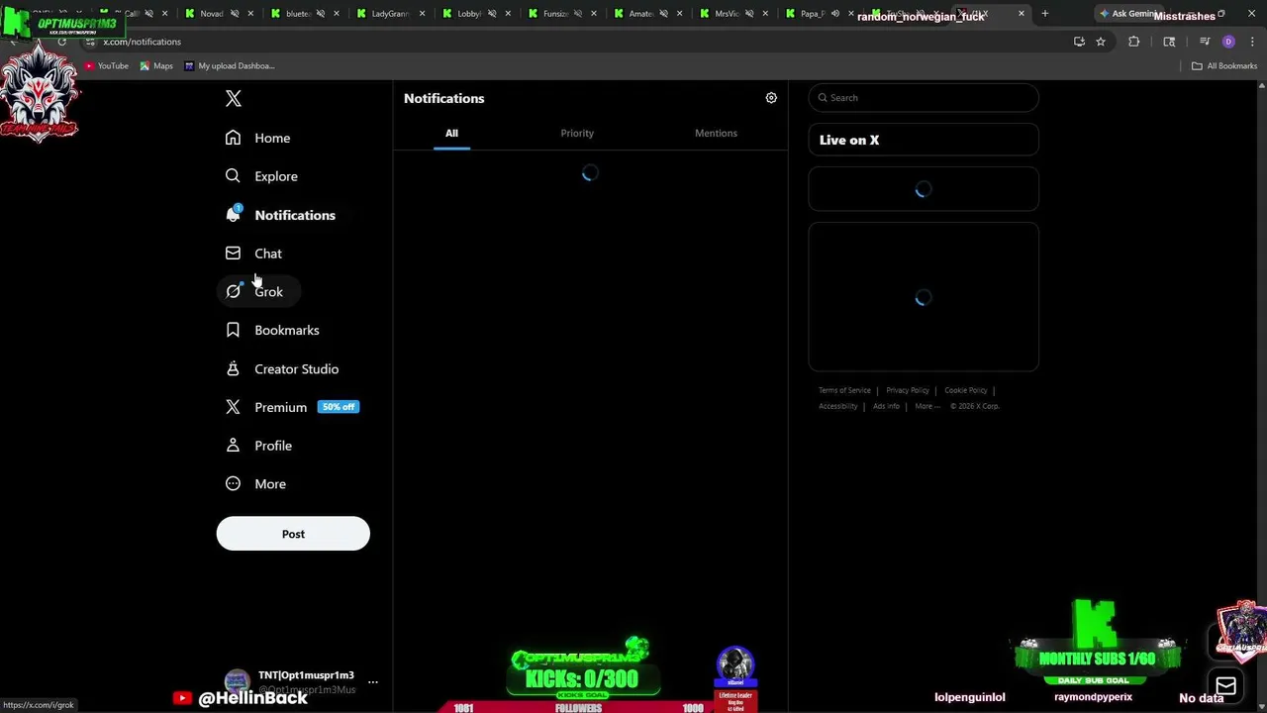Open account switcher three-dot menu

point(373,681)
